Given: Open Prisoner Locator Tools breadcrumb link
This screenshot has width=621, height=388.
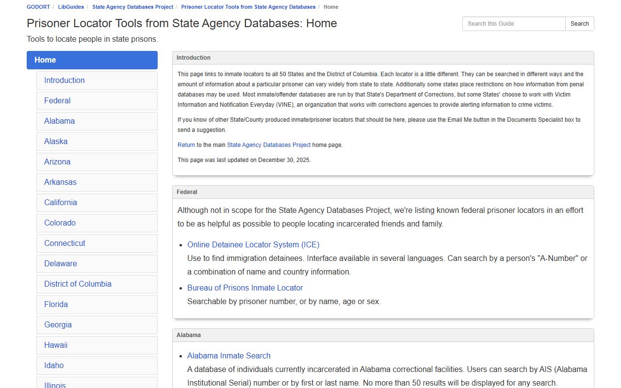Looking at the screenshot, I should (x=248, y=7).
